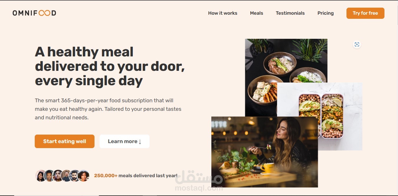This screenshot has width=398, height=196.
Task: Click the last customer avatar
Action: (83, 176)
